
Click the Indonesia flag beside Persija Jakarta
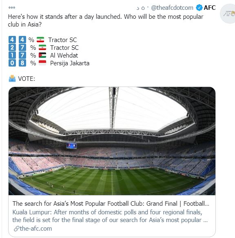(42, 63)
